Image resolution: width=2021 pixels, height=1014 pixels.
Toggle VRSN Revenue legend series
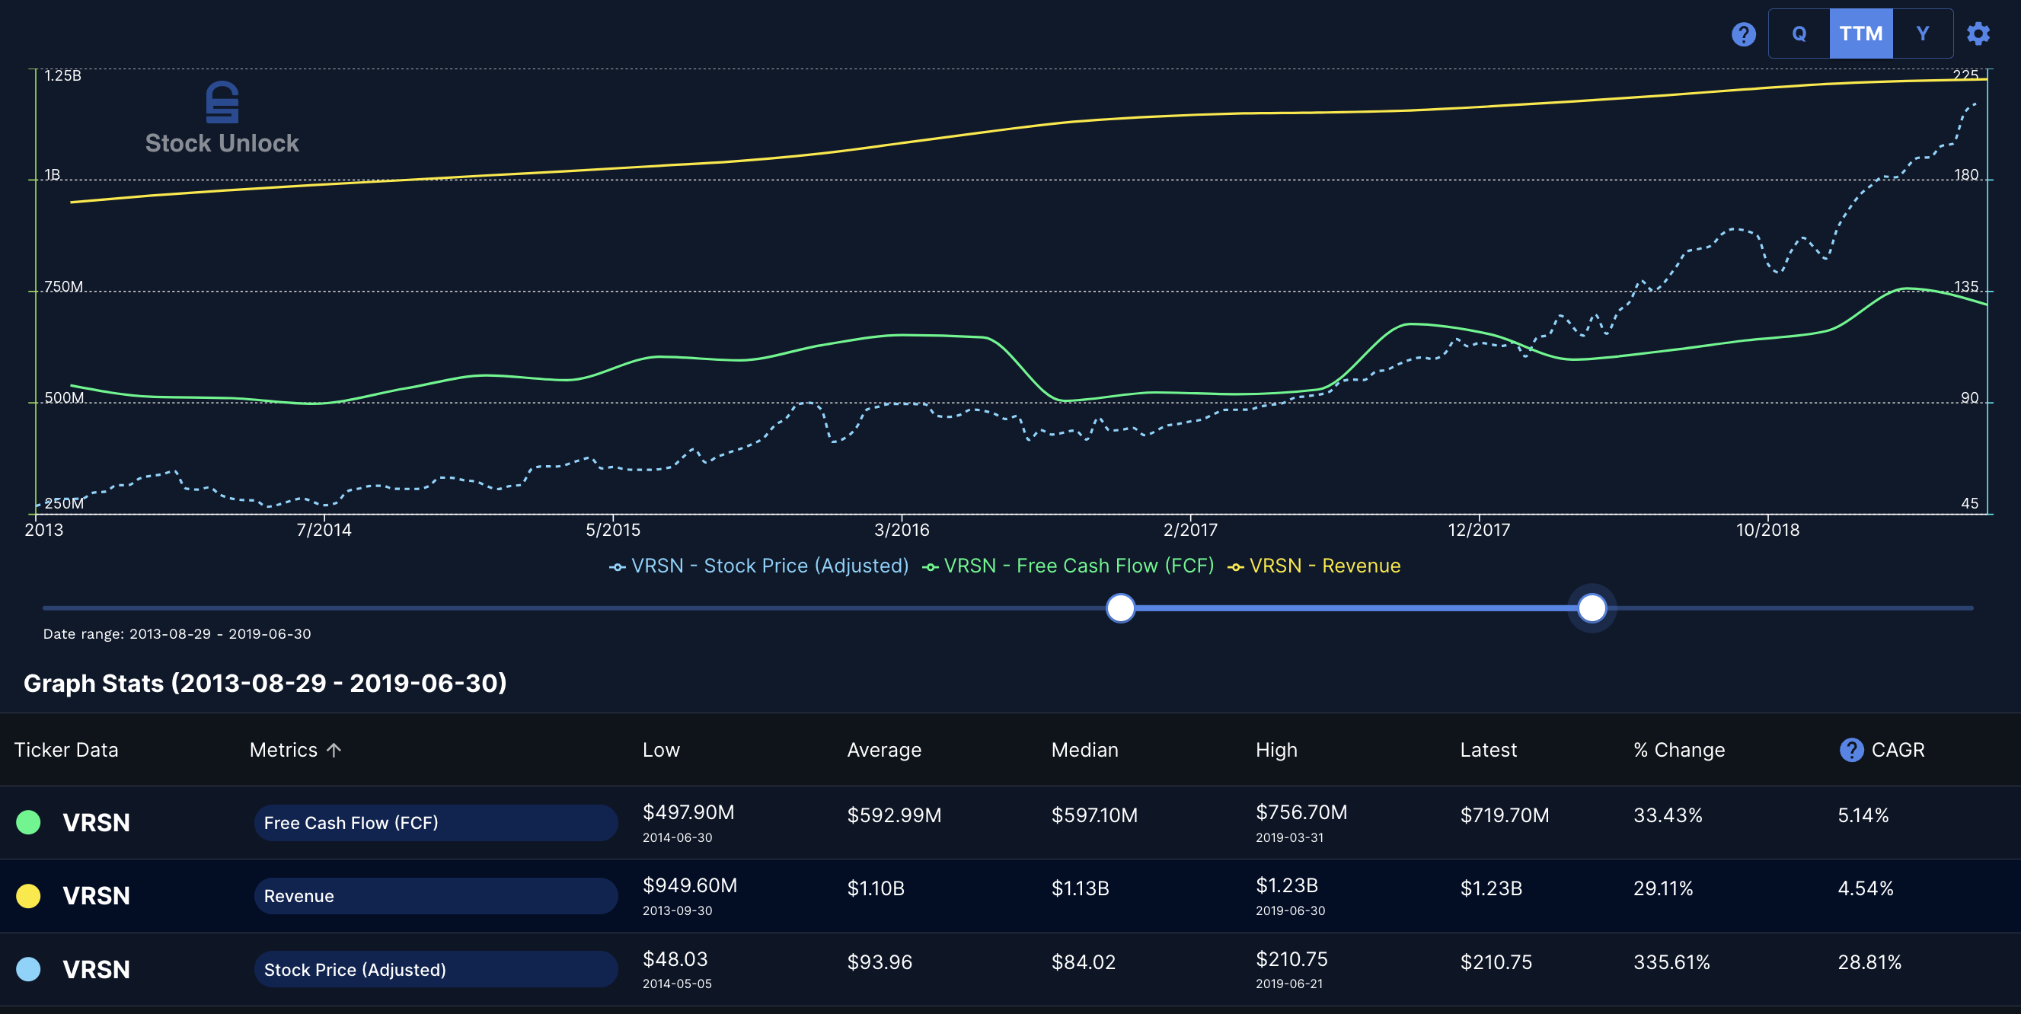1314,566
